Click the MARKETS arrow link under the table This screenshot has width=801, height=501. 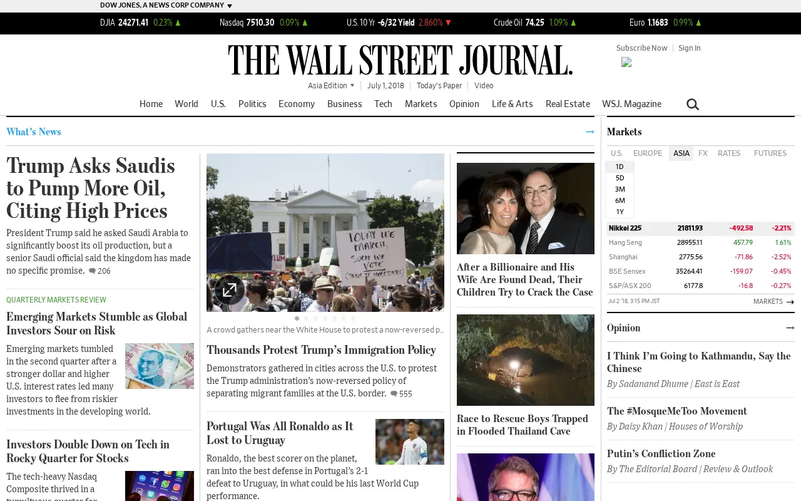[773, 301]
